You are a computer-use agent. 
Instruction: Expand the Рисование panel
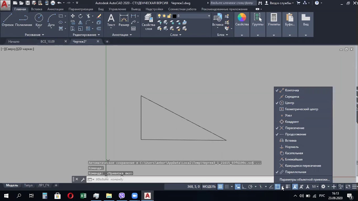coord(34,35)
